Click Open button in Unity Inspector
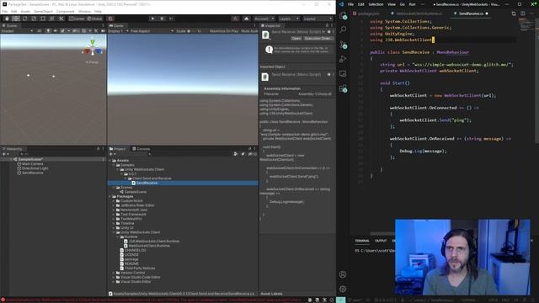This screenshot has height=303, width=539. click(x=296, y=39)
